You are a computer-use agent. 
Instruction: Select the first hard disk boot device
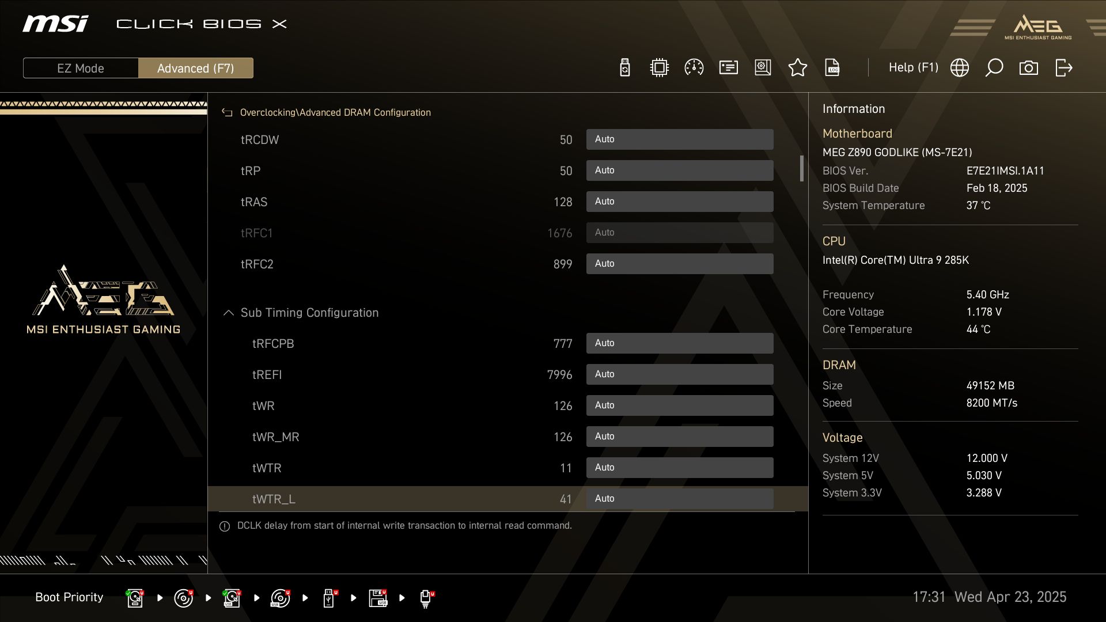135,598
